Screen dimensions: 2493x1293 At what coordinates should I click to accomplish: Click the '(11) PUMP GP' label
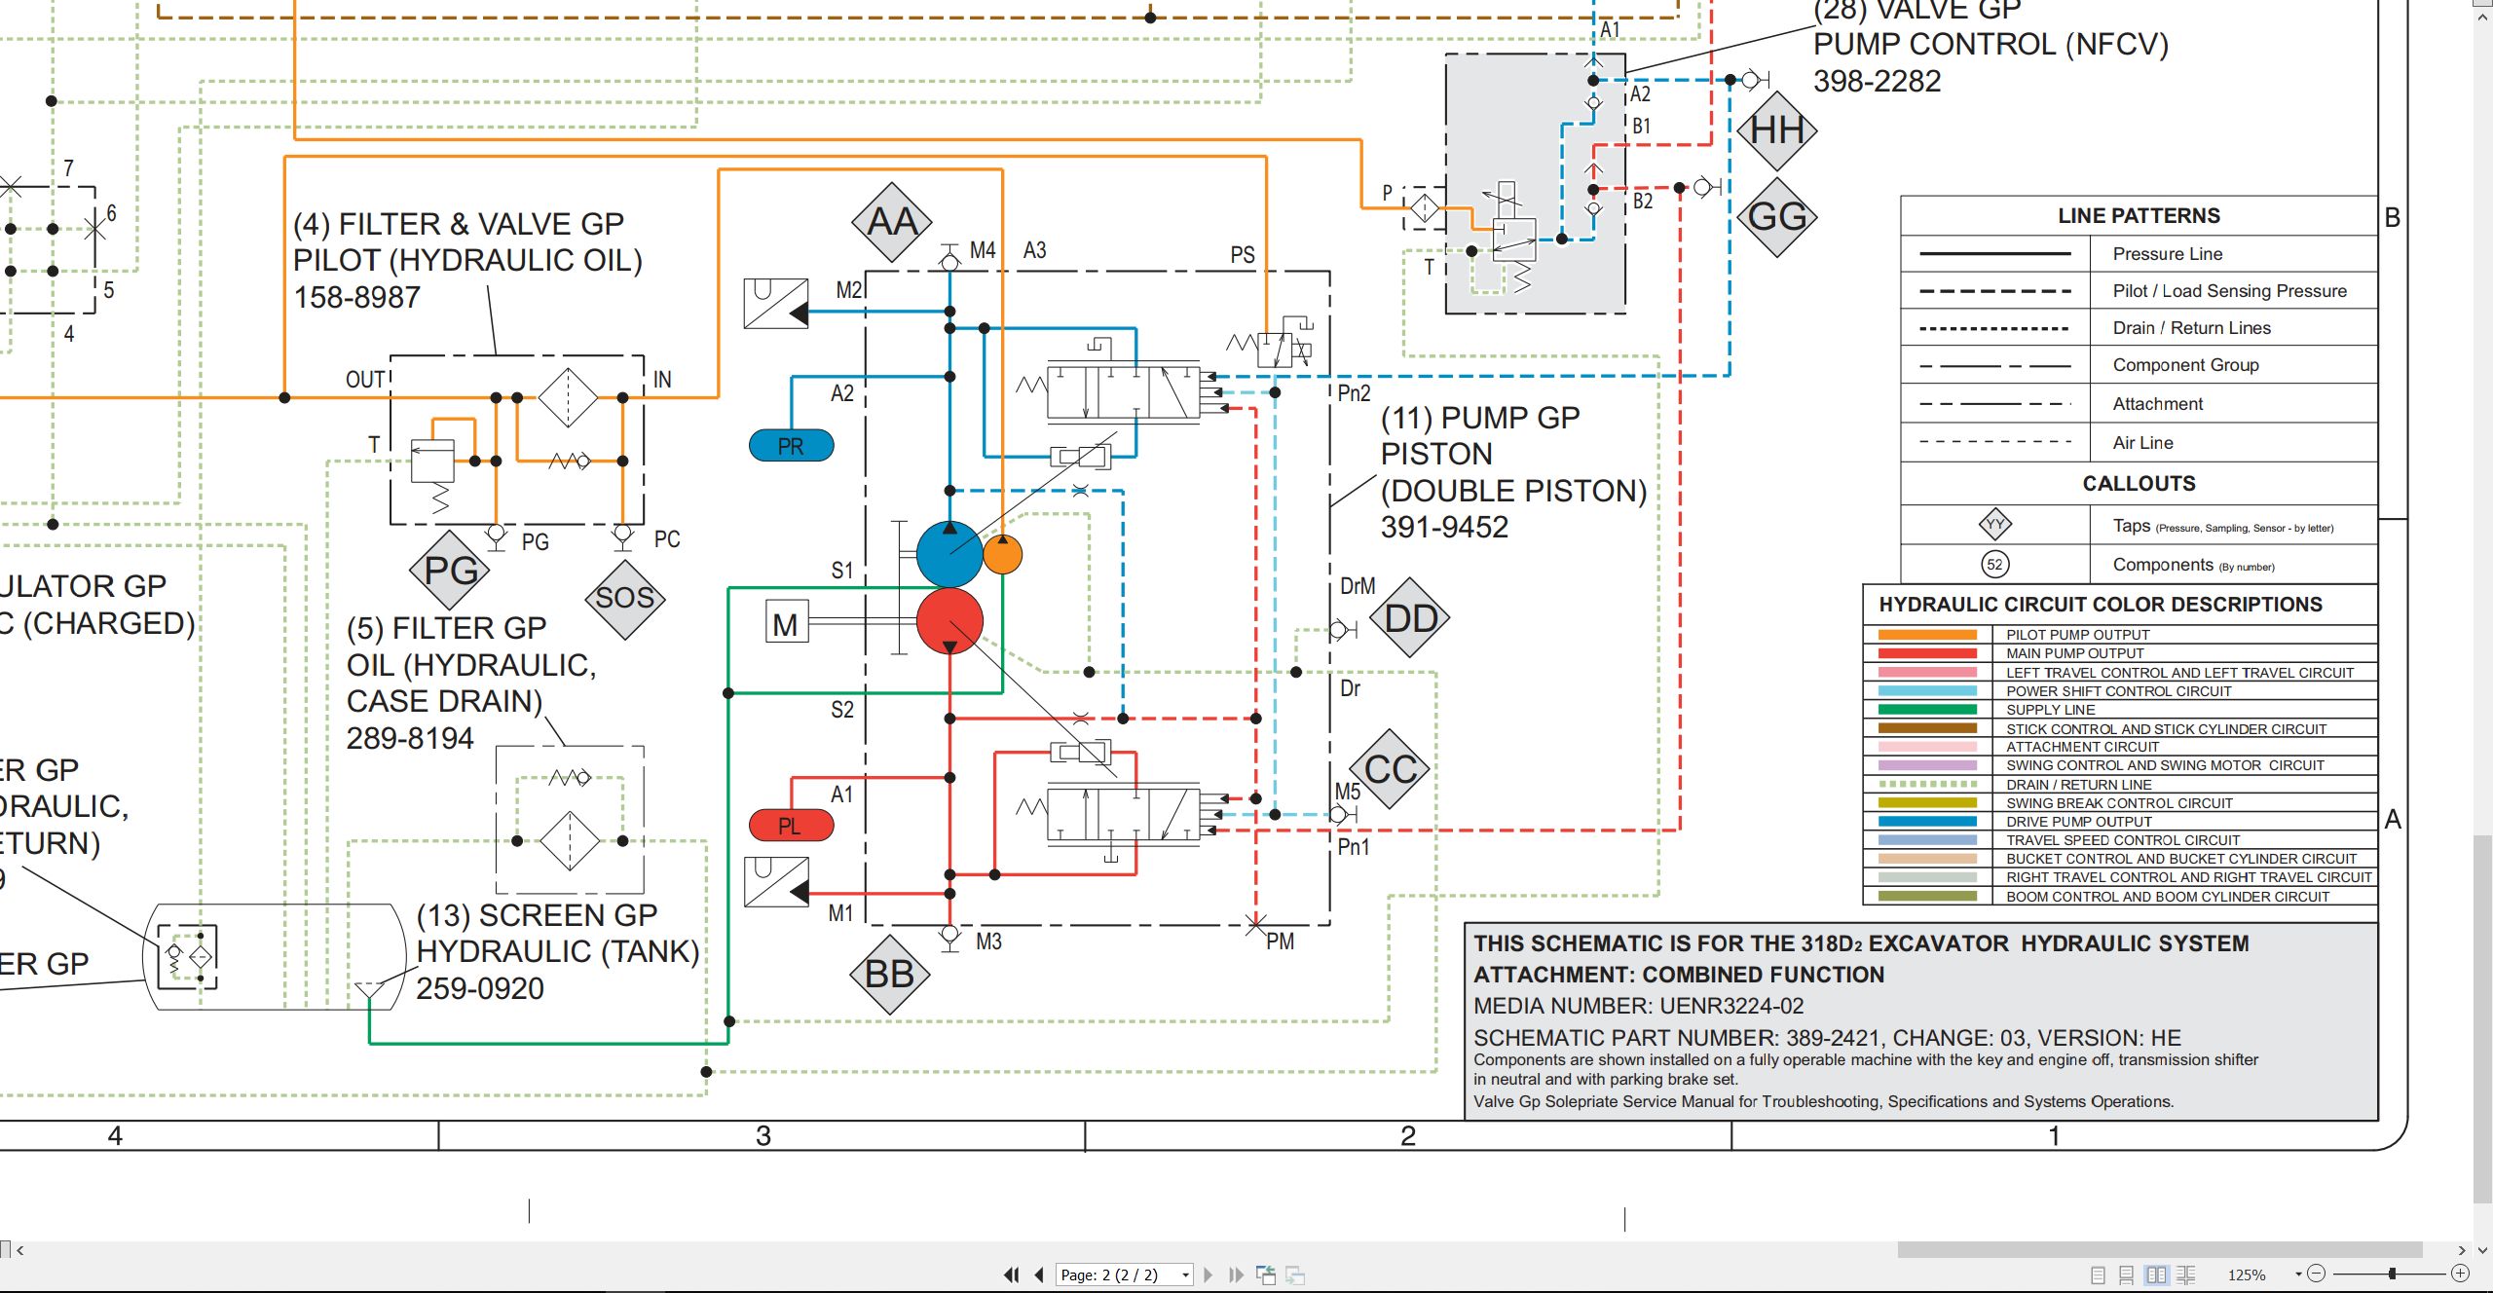(1480, 418)
